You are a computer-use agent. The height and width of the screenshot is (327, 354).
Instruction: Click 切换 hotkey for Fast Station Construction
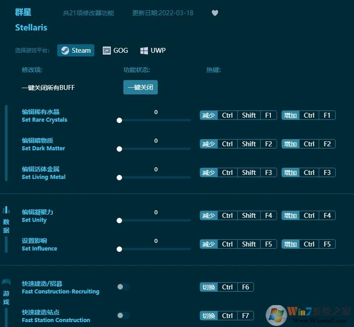point(209,316)
